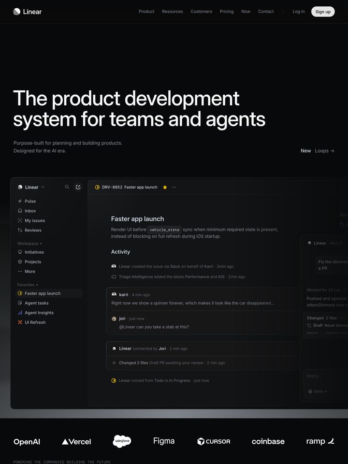Screen dimensions: 348x464
Task: Open the search icon in the app sidebar
Action: 67,187
